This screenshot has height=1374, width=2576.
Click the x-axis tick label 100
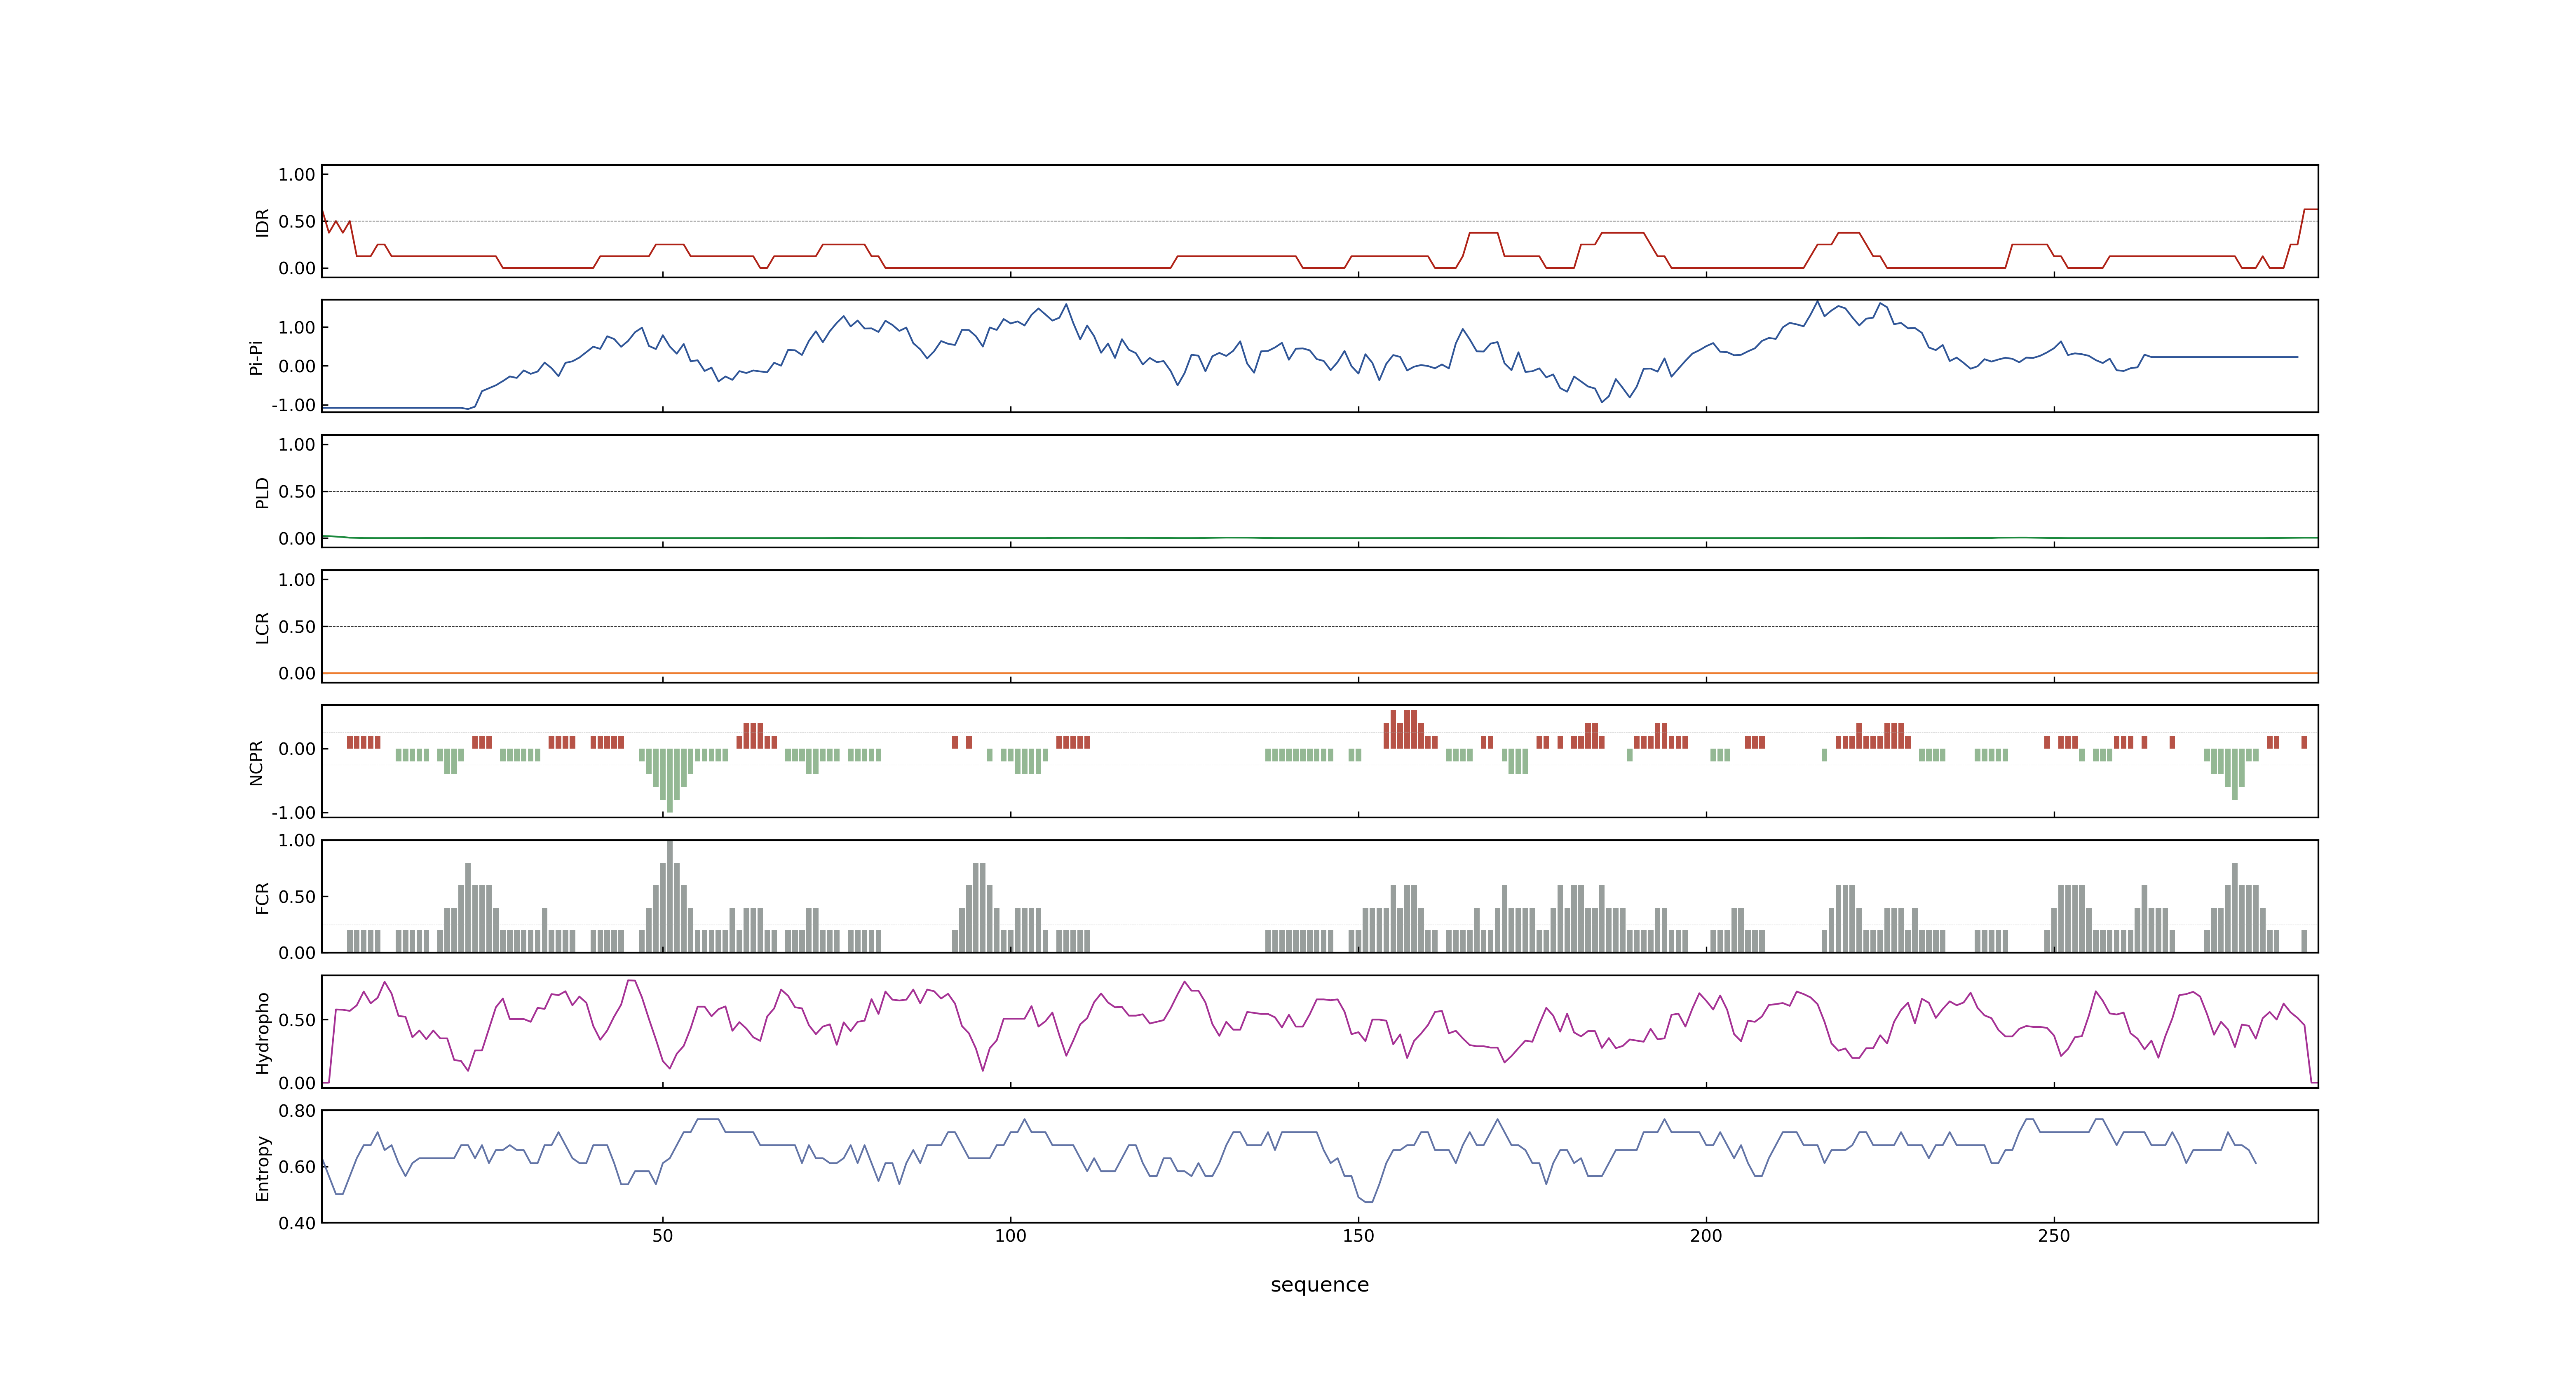click(1010, 1236)
